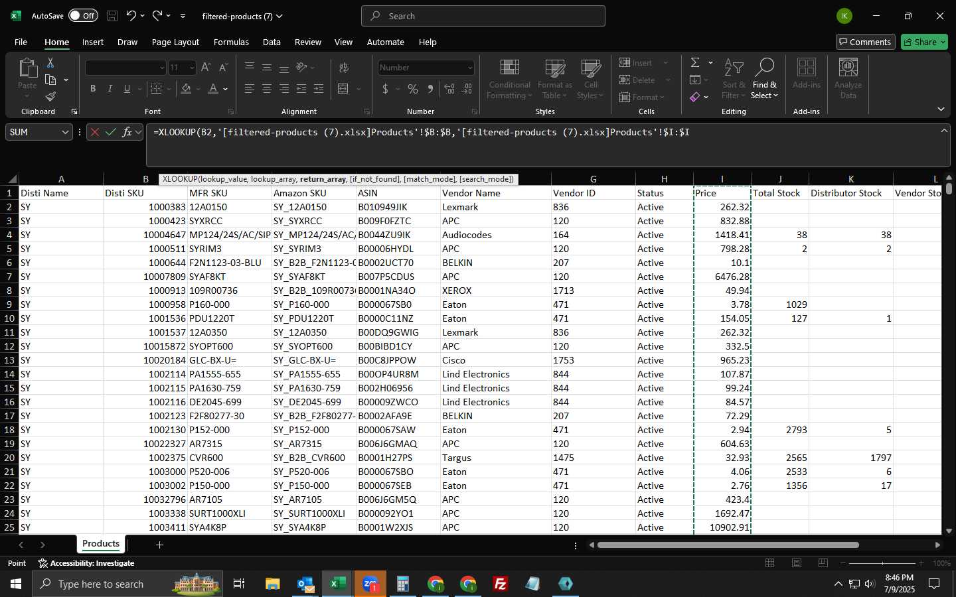Switch to the Data tab
Viewport: 956px width, 597px height.
click(x=272, y=42)
